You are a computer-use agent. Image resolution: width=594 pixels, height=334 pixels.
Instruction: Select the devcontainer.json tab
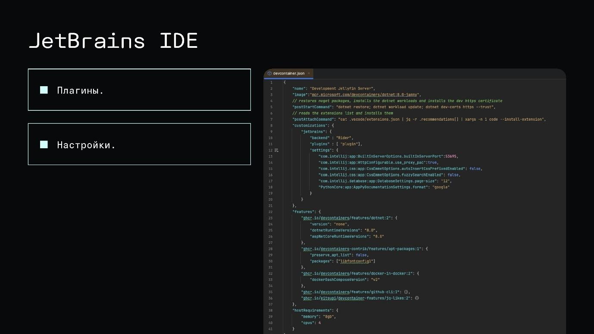288,73
